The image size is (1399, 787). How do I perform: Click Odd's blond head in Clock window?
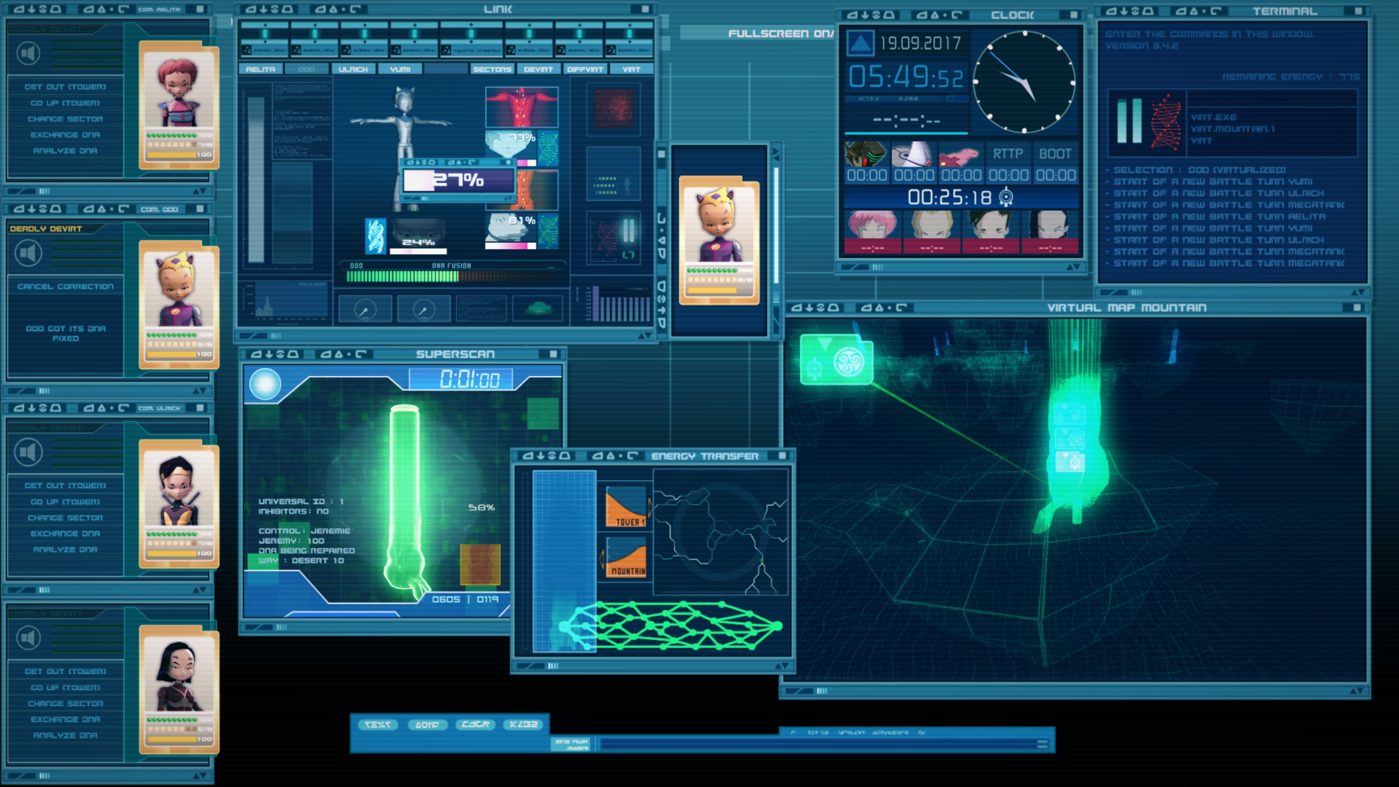[931, 225]
